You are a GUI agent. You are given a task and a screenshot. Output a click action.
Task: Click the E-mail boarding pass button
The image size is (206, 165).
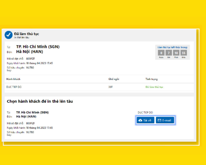165,120
